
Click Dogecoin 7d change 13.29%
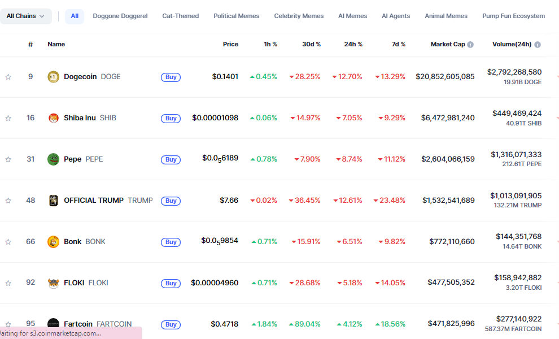(390, 77)
